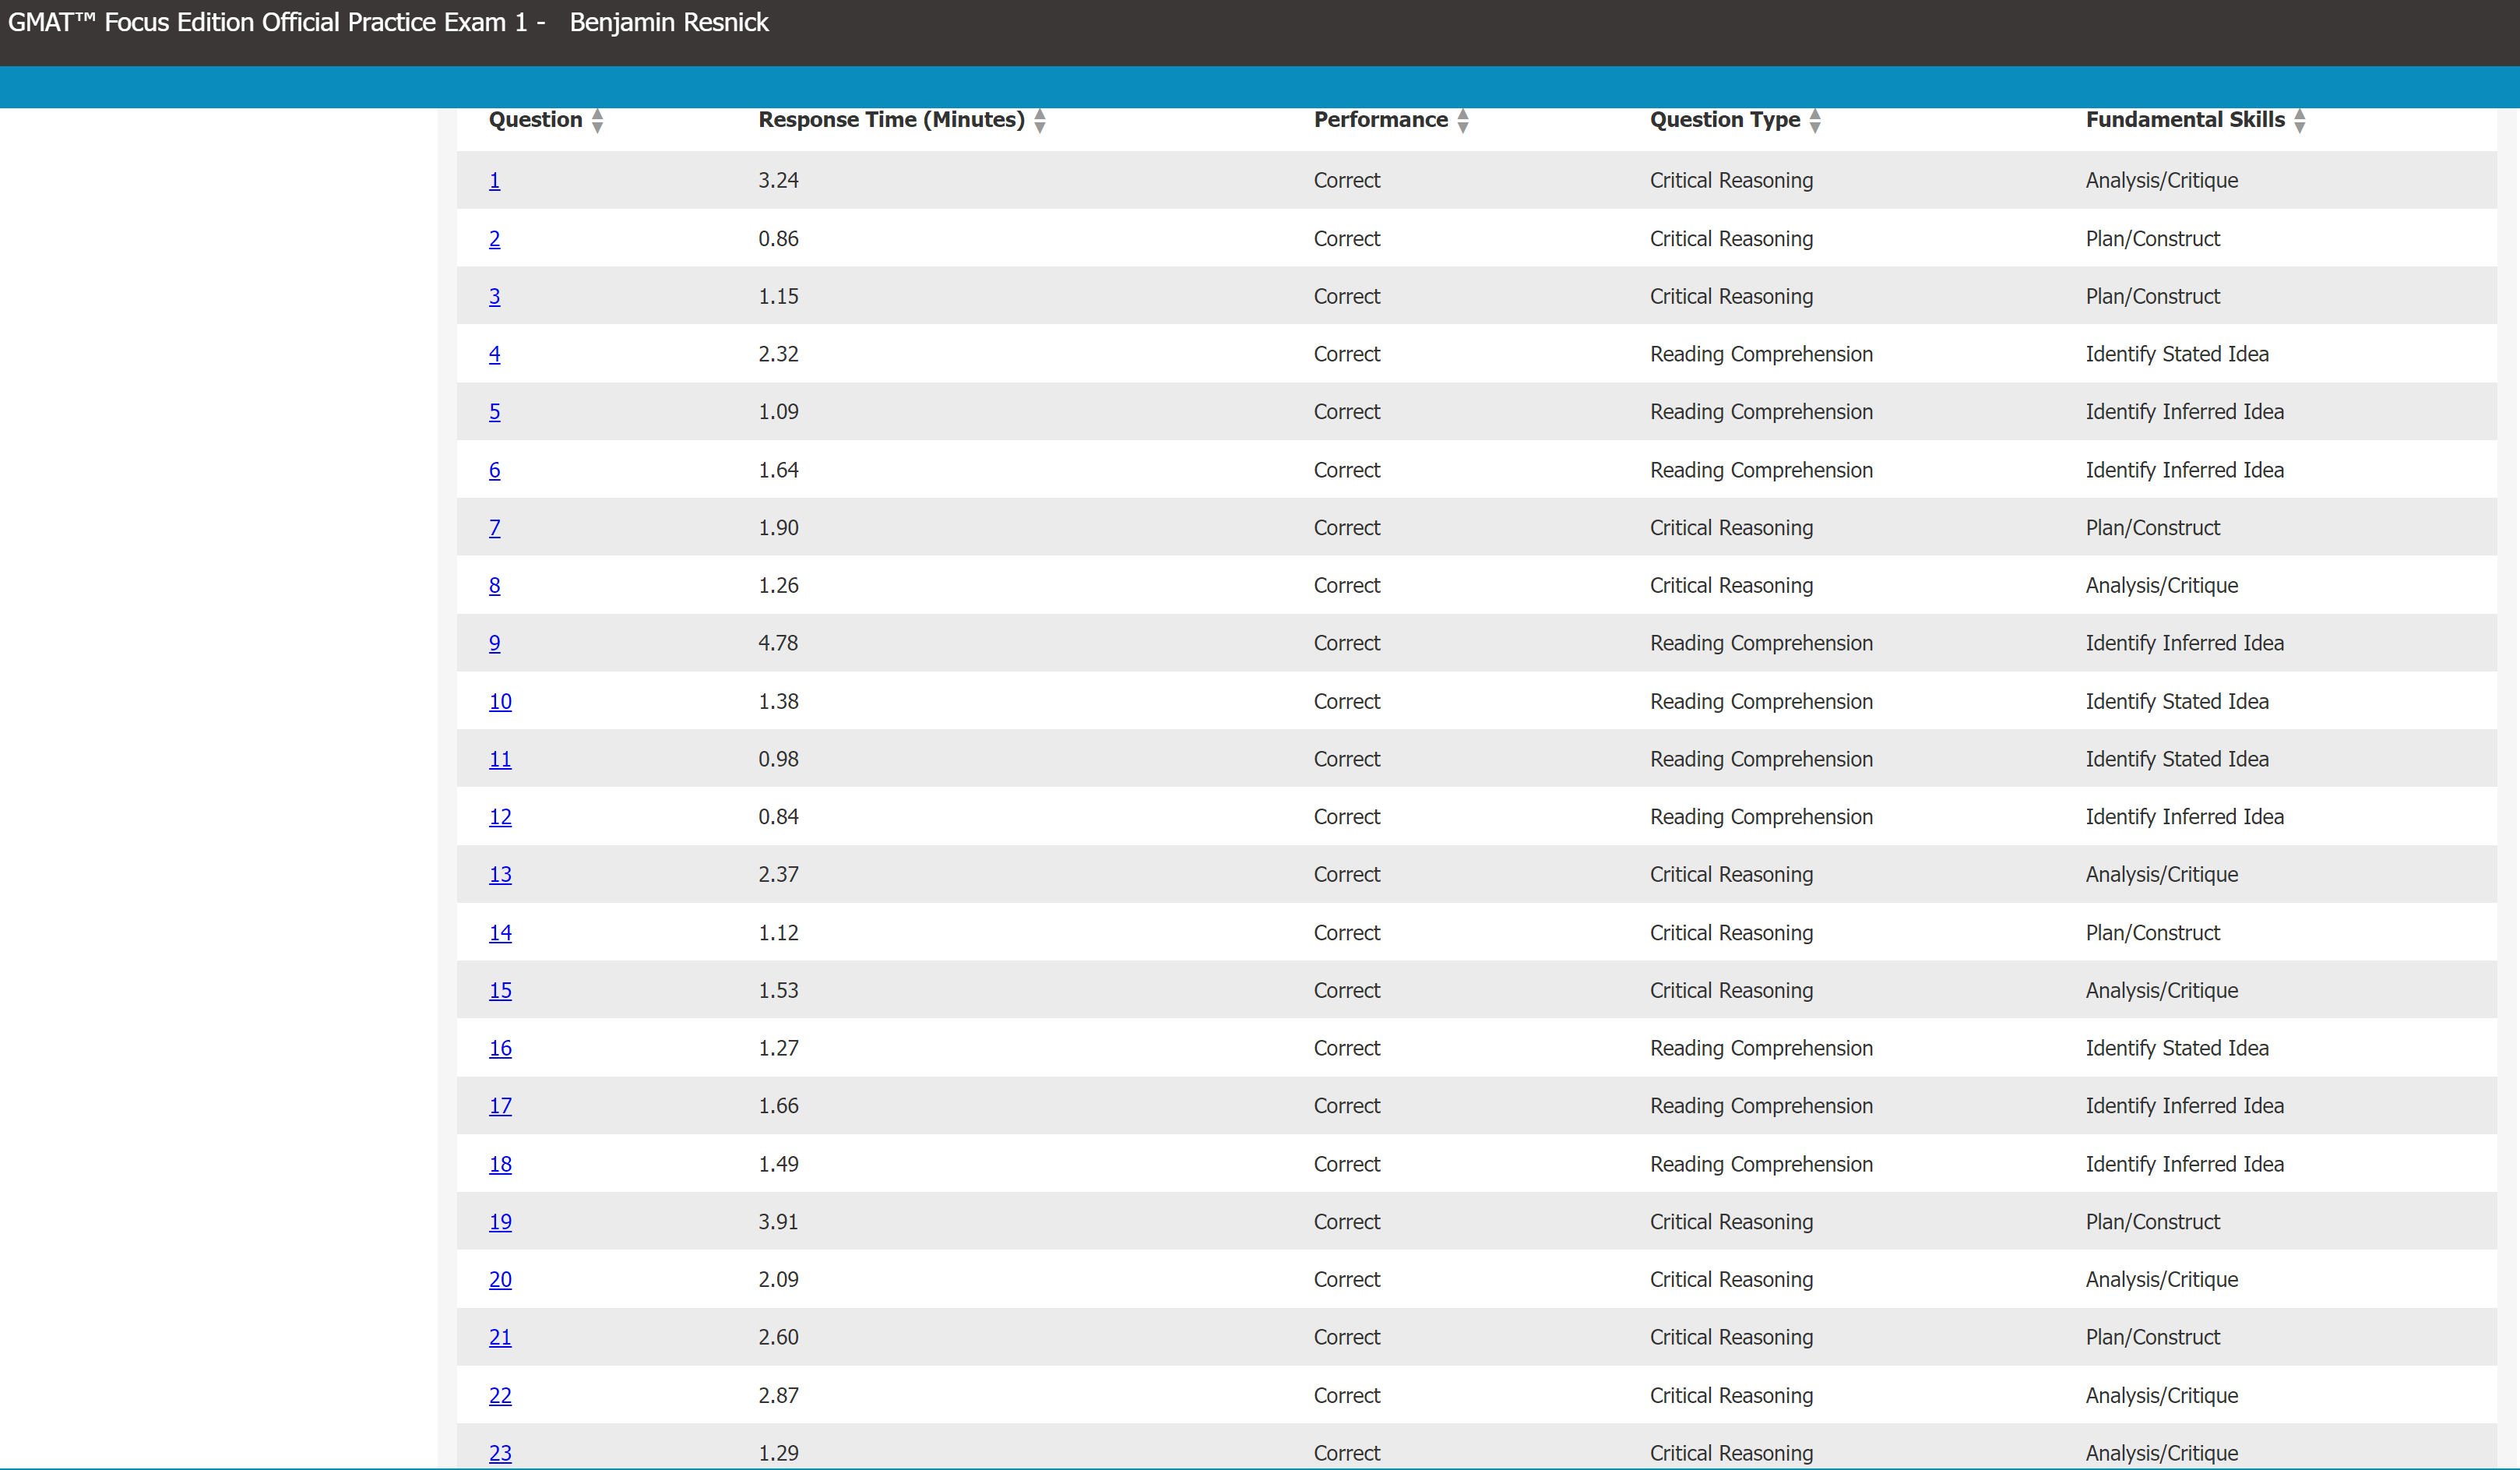The height and width of the screenshot is (1470, 2520).
Task: Open question 23 link
Action: 500,1453
